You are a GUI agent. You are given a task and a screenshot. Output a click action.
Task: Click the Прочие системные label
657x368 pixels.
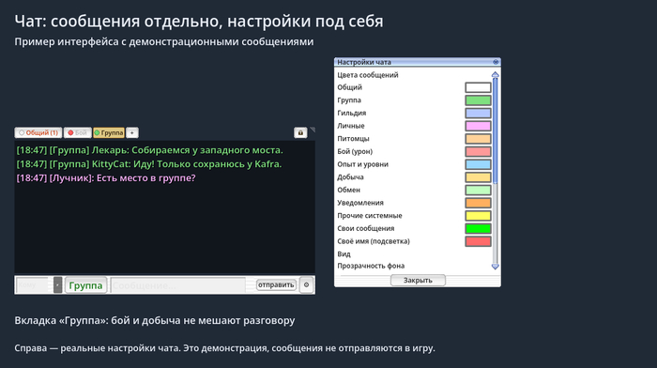pos(370,215)
